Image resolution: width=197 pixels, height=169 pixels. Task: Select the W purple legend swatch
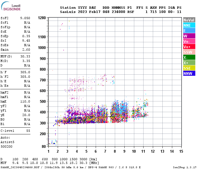[x=189, y=36]
